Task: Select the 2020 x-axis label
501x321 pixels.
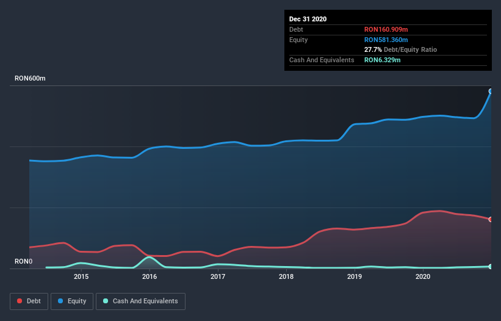Action: (423, 276)
